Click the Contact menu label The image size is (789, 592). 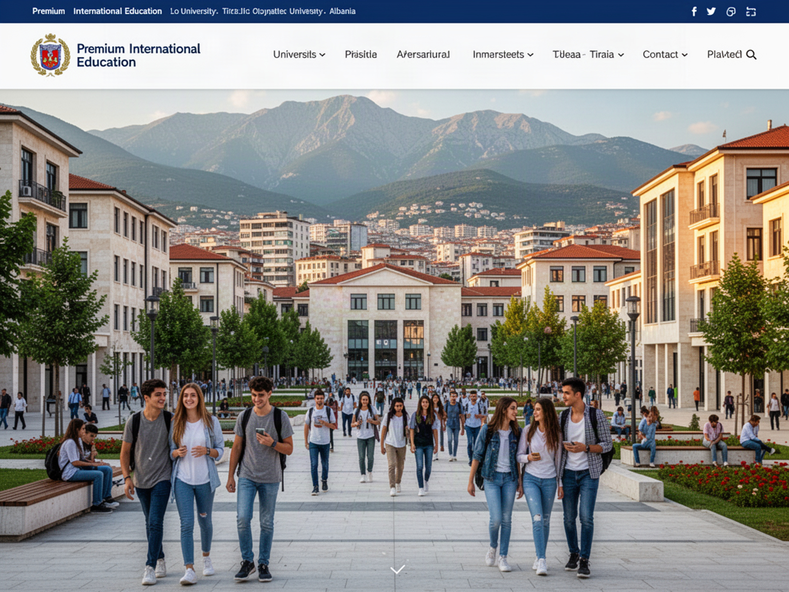tap(660, 54)
